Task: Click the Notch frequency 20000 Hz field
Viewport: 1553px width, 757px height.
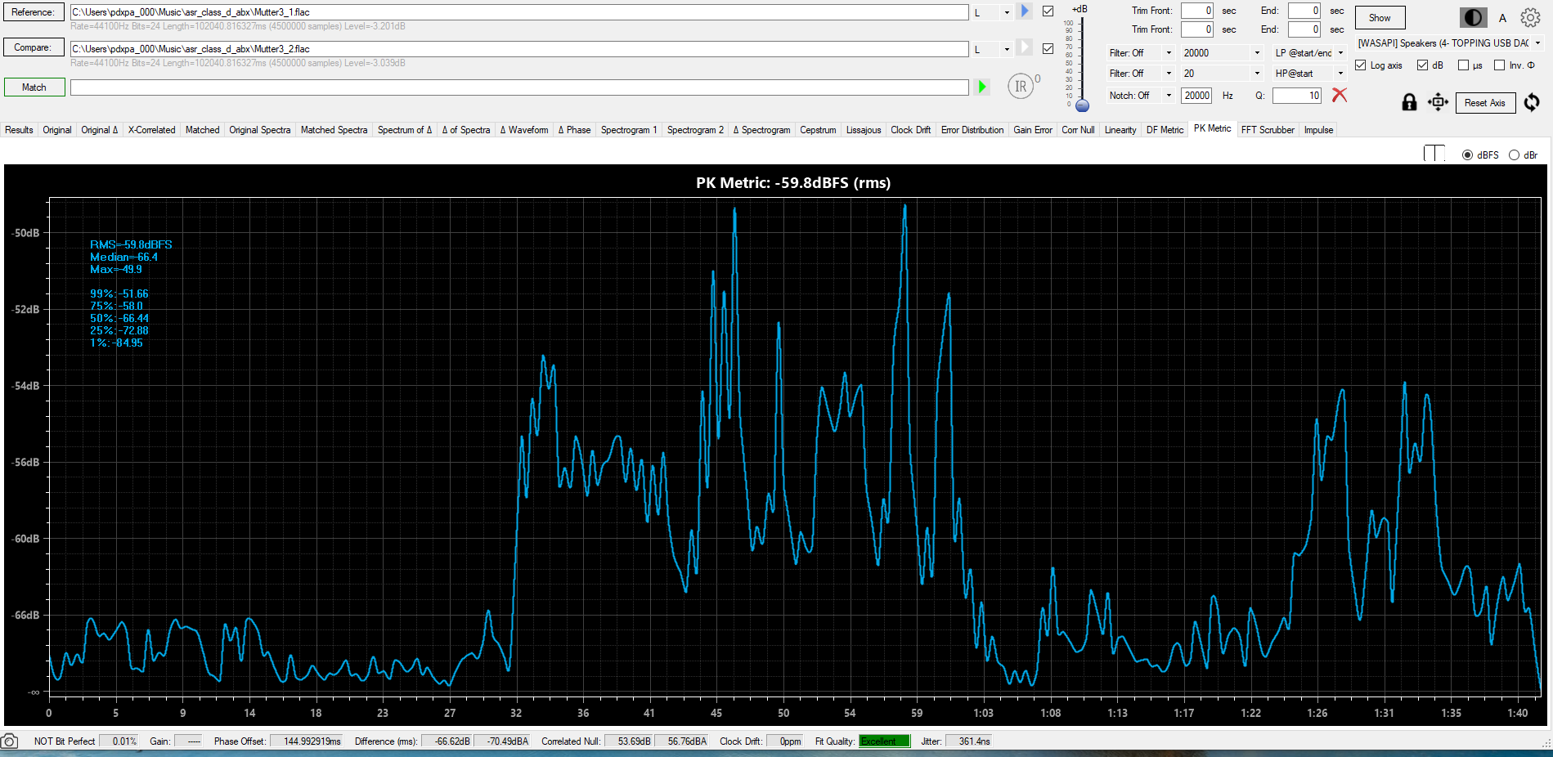Action: (x=1197, y=96)
